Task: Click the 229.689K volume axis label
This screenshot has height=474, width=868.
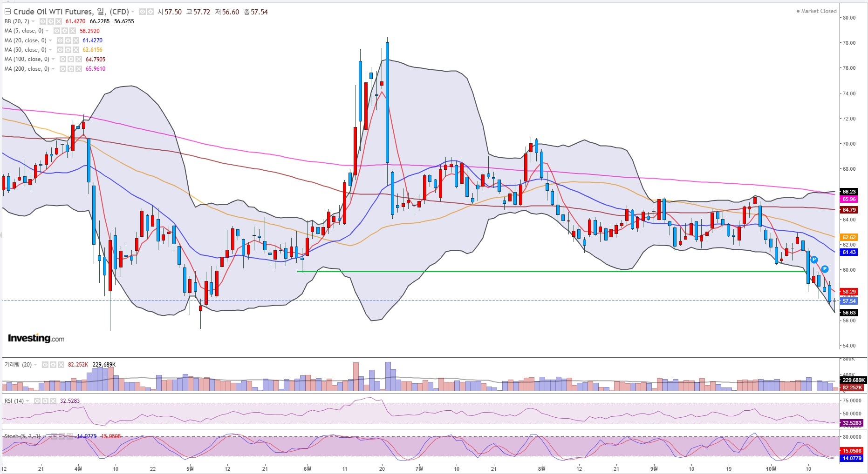Action: click(853, 380)
